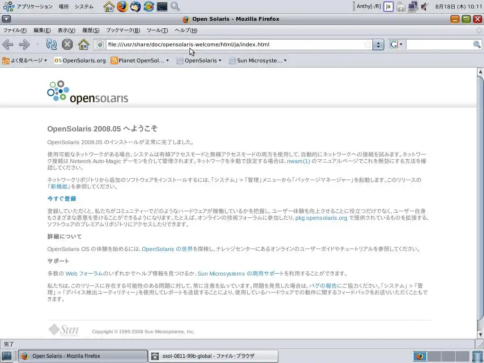Open the ファイル(F) menu
The image size is (484, 363).
pos(15,30)
